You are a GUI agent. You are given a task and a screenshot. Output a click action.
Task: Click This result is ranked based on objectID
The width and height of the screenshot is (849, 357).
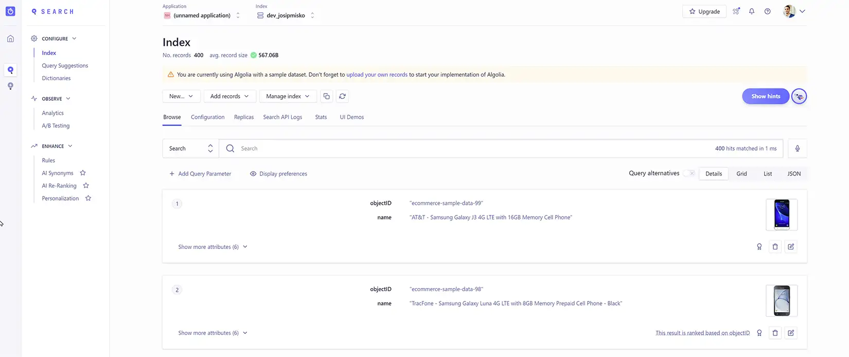[x=702, y=333]
